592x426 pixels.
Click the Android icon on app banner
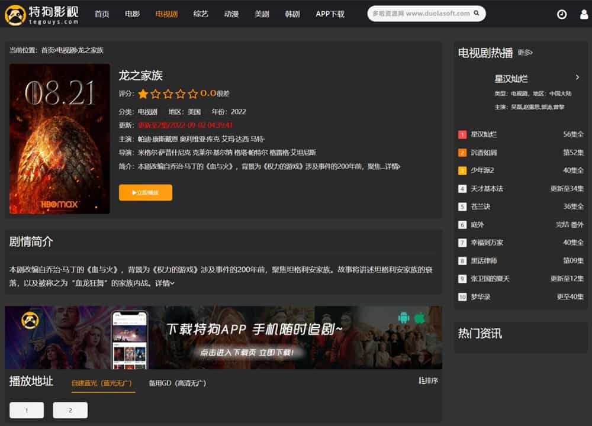tap(404, 318)
